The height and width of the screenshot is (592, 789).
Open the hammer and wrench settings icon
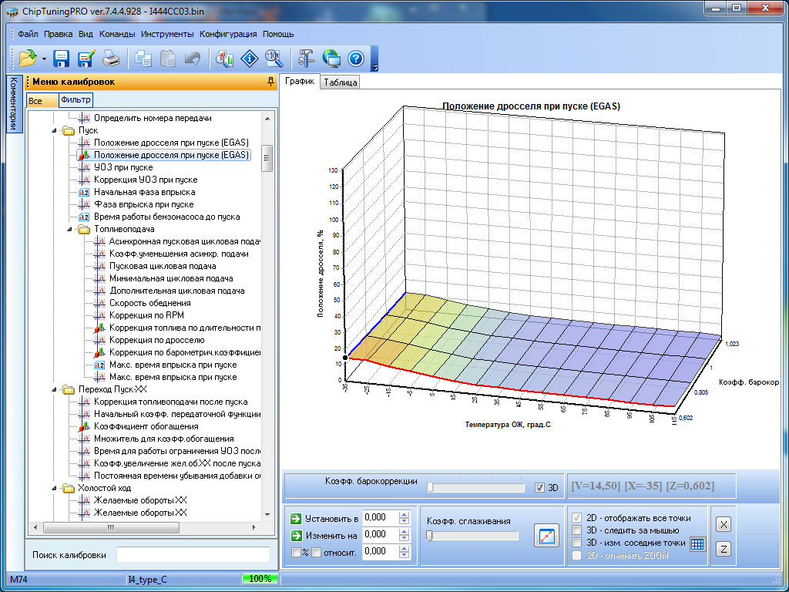coord(306,59)
